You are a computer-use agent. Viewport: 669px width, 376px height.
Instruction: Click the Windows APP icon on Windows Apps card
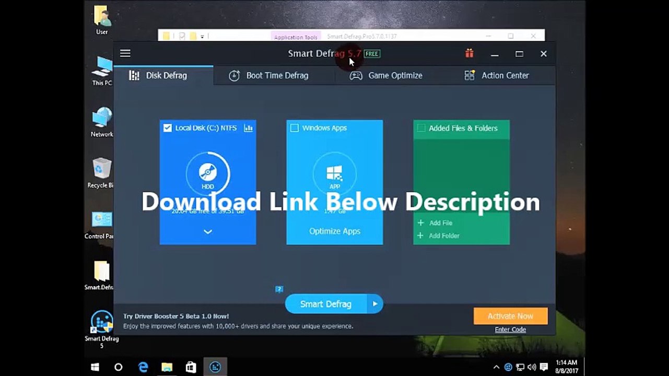335,172
